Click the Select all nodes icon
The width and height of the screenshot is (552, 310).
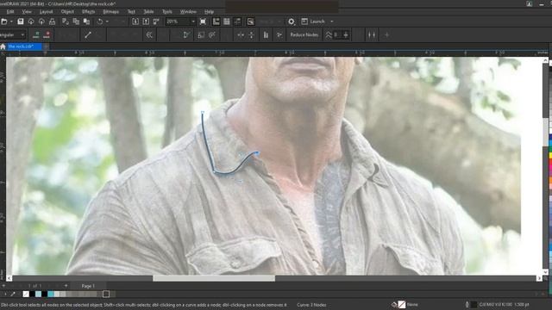[x=279, y=34]
